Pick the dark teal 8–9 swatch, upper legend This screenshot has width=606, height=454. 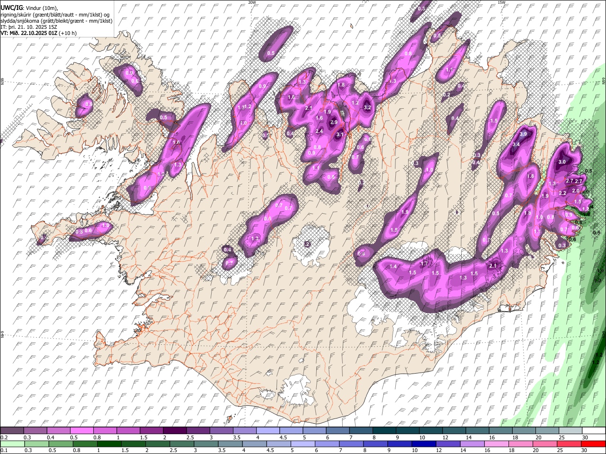pos(384,431)
